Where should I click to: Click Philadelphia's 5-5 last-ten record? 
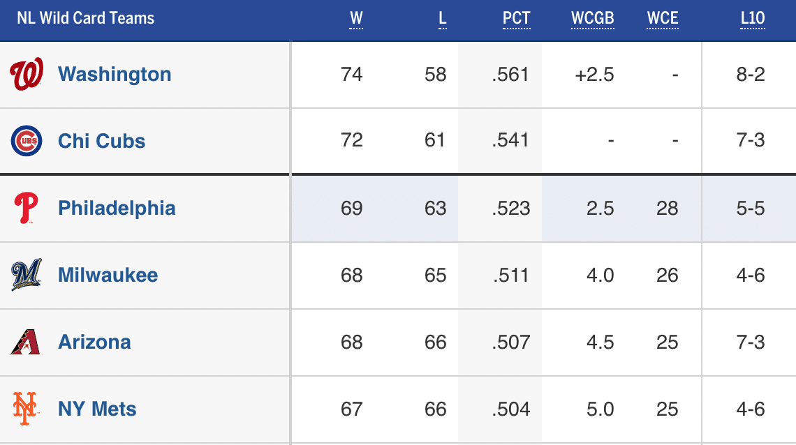[751, 209]
